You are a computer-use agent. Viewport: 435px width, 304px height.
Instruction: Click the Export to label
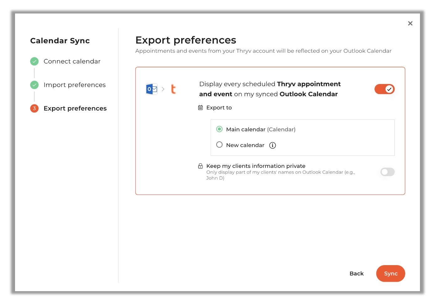(219, 108)
